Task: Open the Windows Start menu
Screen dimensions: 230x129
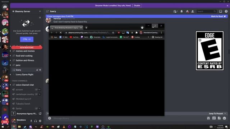Action: point(3,126)
